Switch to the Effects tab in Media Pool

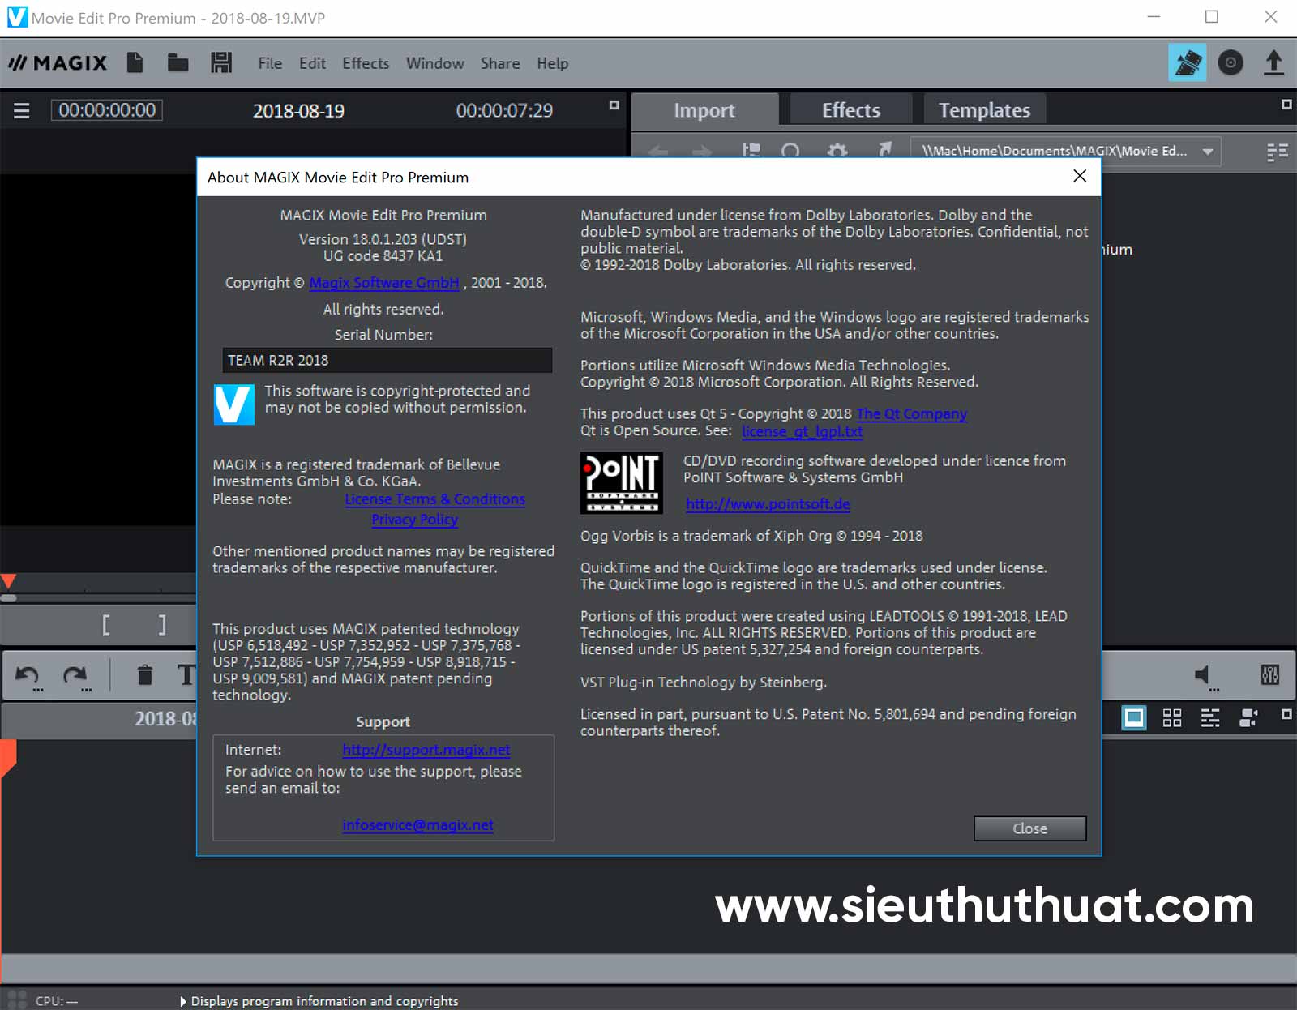851,109
